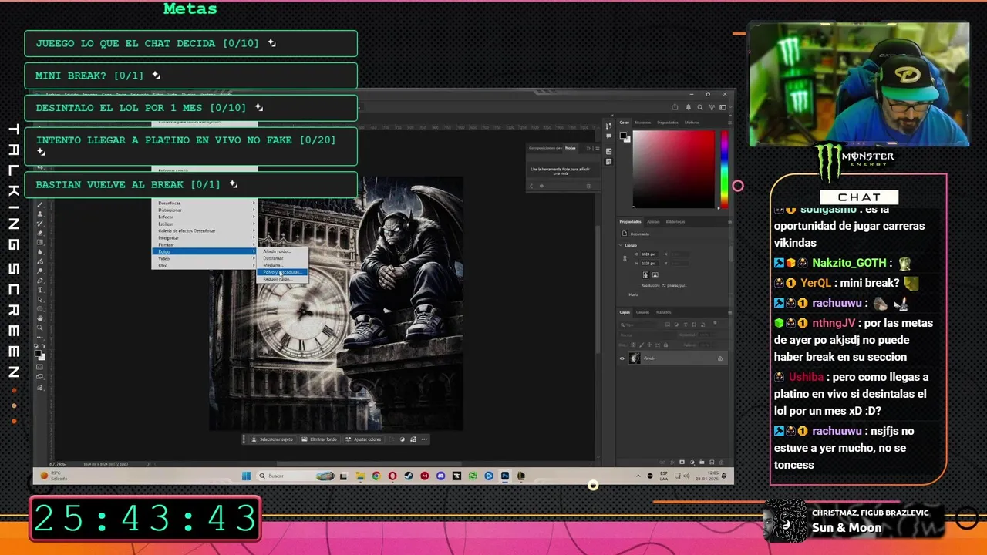Select the Type (T) tool

click(40, 290)
